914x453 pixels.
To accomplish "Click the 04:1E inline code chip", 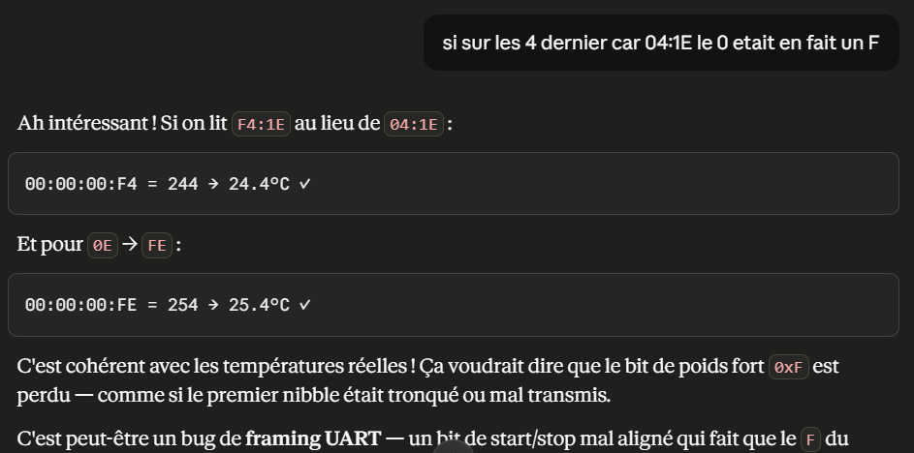I will click(x=413, y=124).
